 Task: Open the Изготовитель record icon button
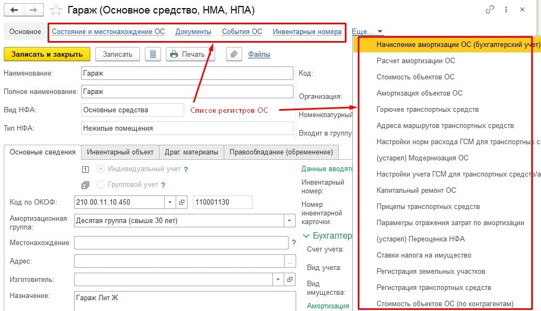click(290, 280)
